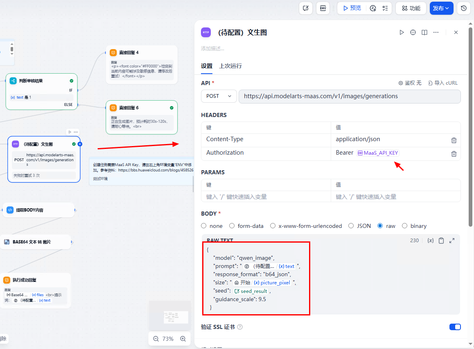
Task: Select the 直接回复 6 node
Action: [x=142, y=117]
